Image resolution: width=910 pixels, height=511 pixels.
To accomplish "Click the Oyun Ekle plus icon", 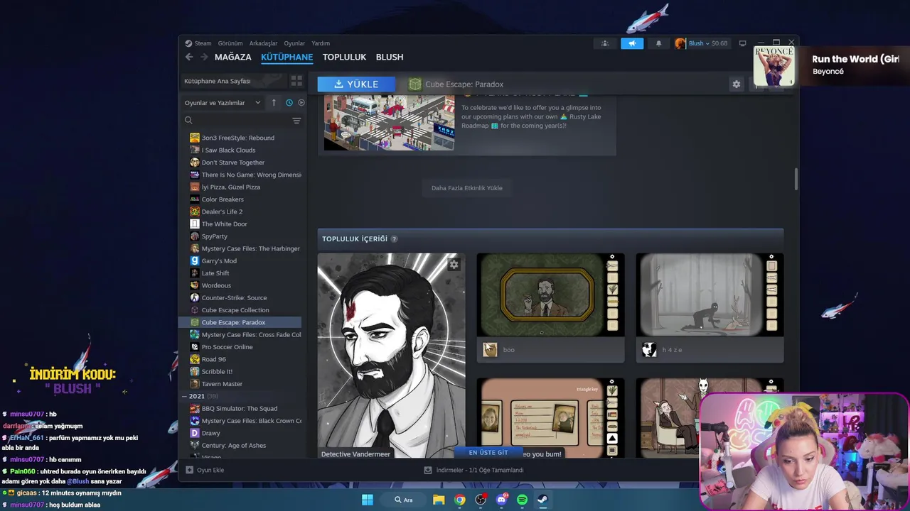I will pos(189,470).
